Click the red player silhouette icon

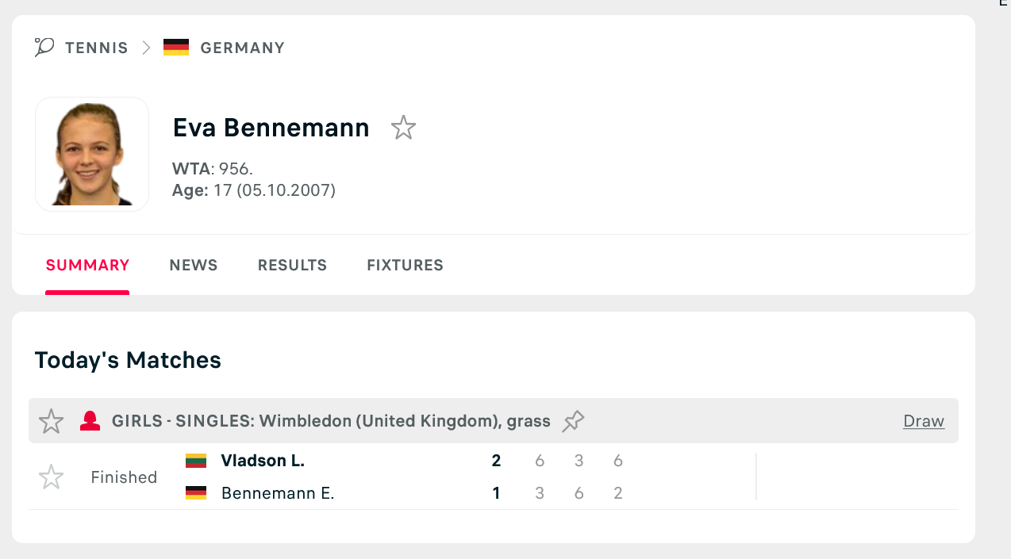pyautogui.click(x=90, y=421)
